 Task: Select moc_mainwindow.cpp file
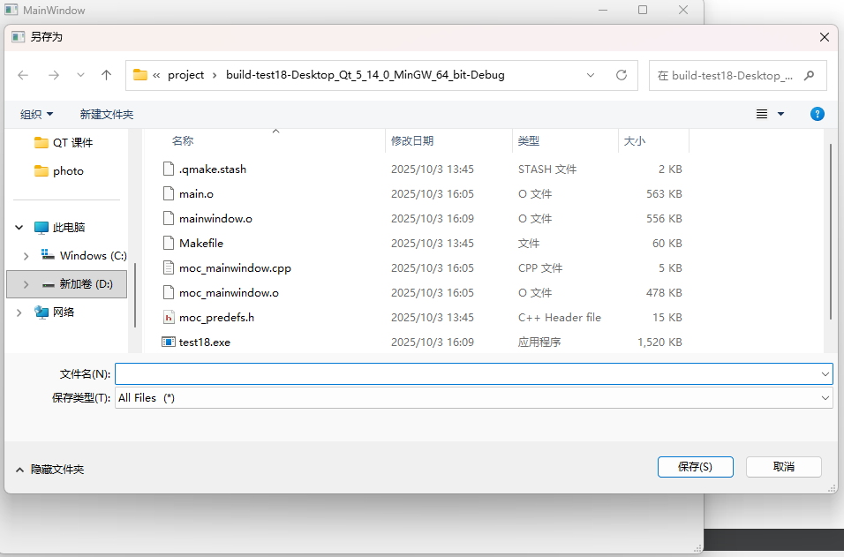[235, 268]
